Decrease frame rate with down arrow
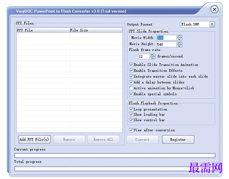This screenshot has height=179, width=229. click(x=152, y=58)
